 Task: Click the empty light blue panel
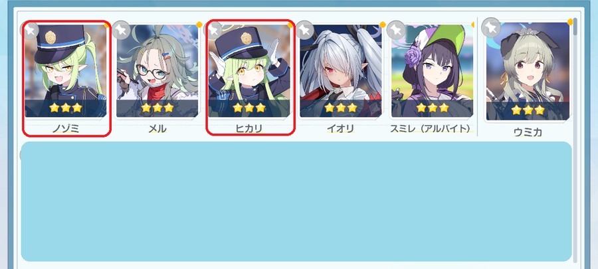point(296,201)
